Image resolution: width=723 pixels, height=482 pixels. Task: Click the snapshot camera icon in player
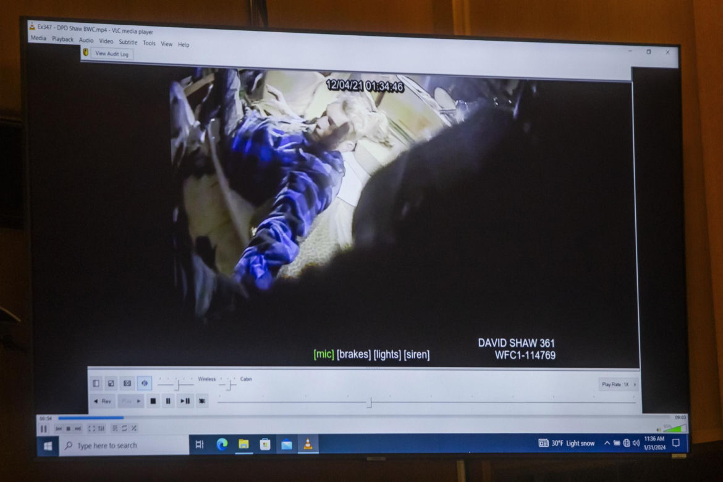(202, 401)
